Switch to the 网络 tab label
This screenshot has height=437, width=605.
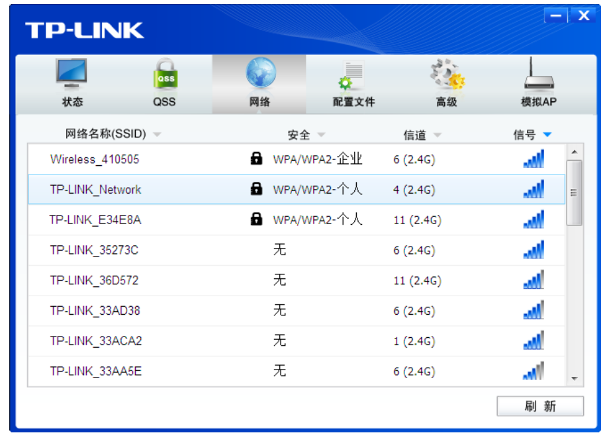point(259,102)
